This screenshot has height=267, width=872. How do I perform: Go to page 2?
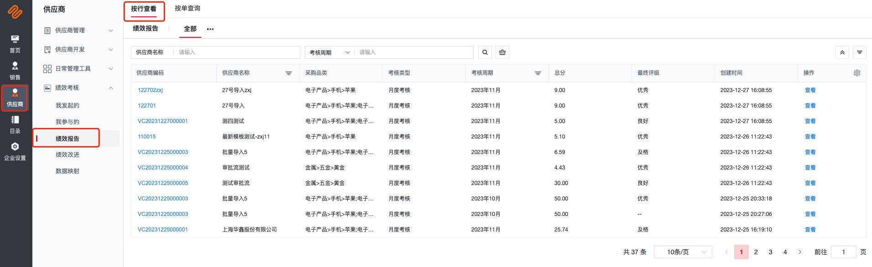(x=756, y=252)
